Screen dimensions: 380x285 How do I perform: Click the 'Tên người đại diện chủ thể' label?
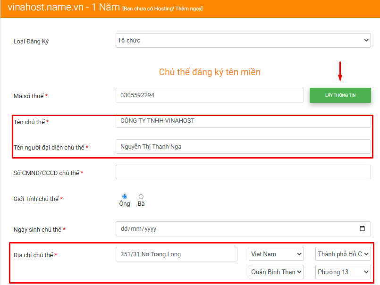coord(49,147)
